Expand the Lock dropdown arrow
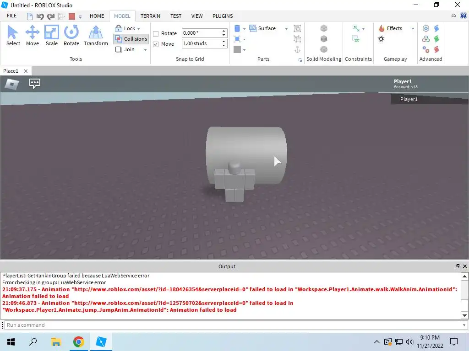The image size is (469, 351). (139, 29)
